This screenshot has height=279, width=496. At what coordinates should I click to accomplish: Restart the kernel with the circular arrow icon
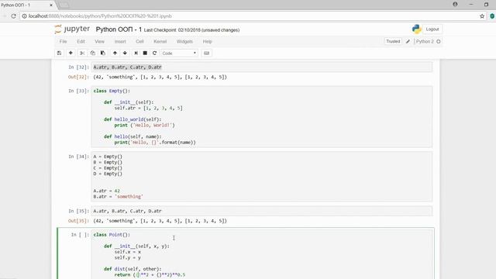pos(154,53)
